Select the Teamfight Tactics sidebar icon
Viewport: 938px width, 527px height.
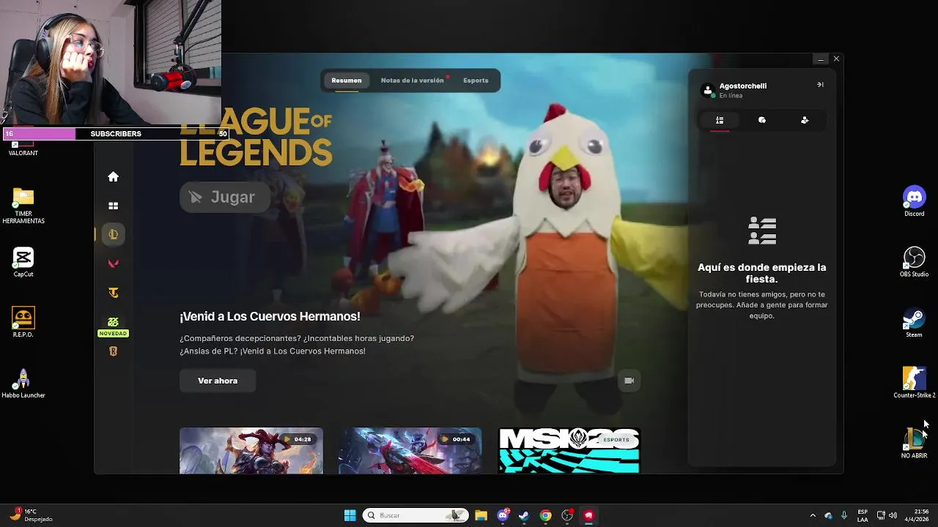tap(113, 293)
